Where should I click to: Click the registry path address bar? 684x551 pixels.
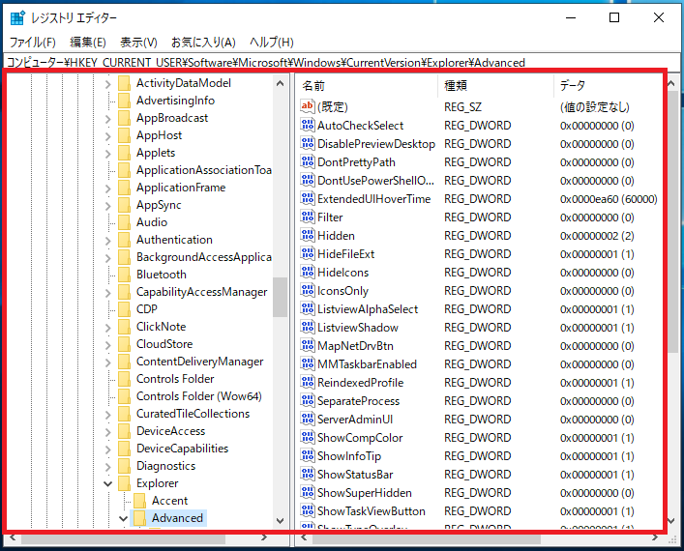point(342,62)
